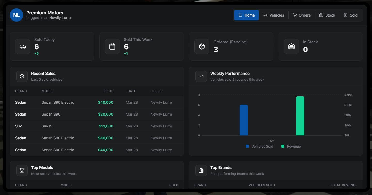
Task: Switch to the Vehicles tab
Action: click(274, 15)
